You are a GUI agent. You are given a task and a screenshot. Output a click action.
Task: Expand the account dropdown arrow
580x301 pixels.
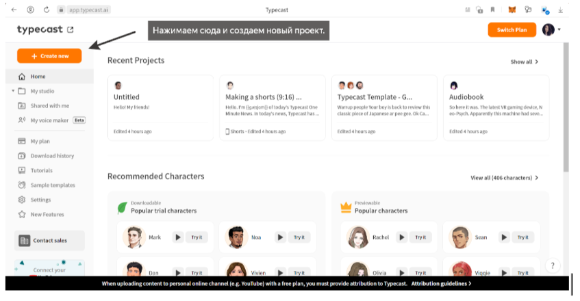click(559, 29)
